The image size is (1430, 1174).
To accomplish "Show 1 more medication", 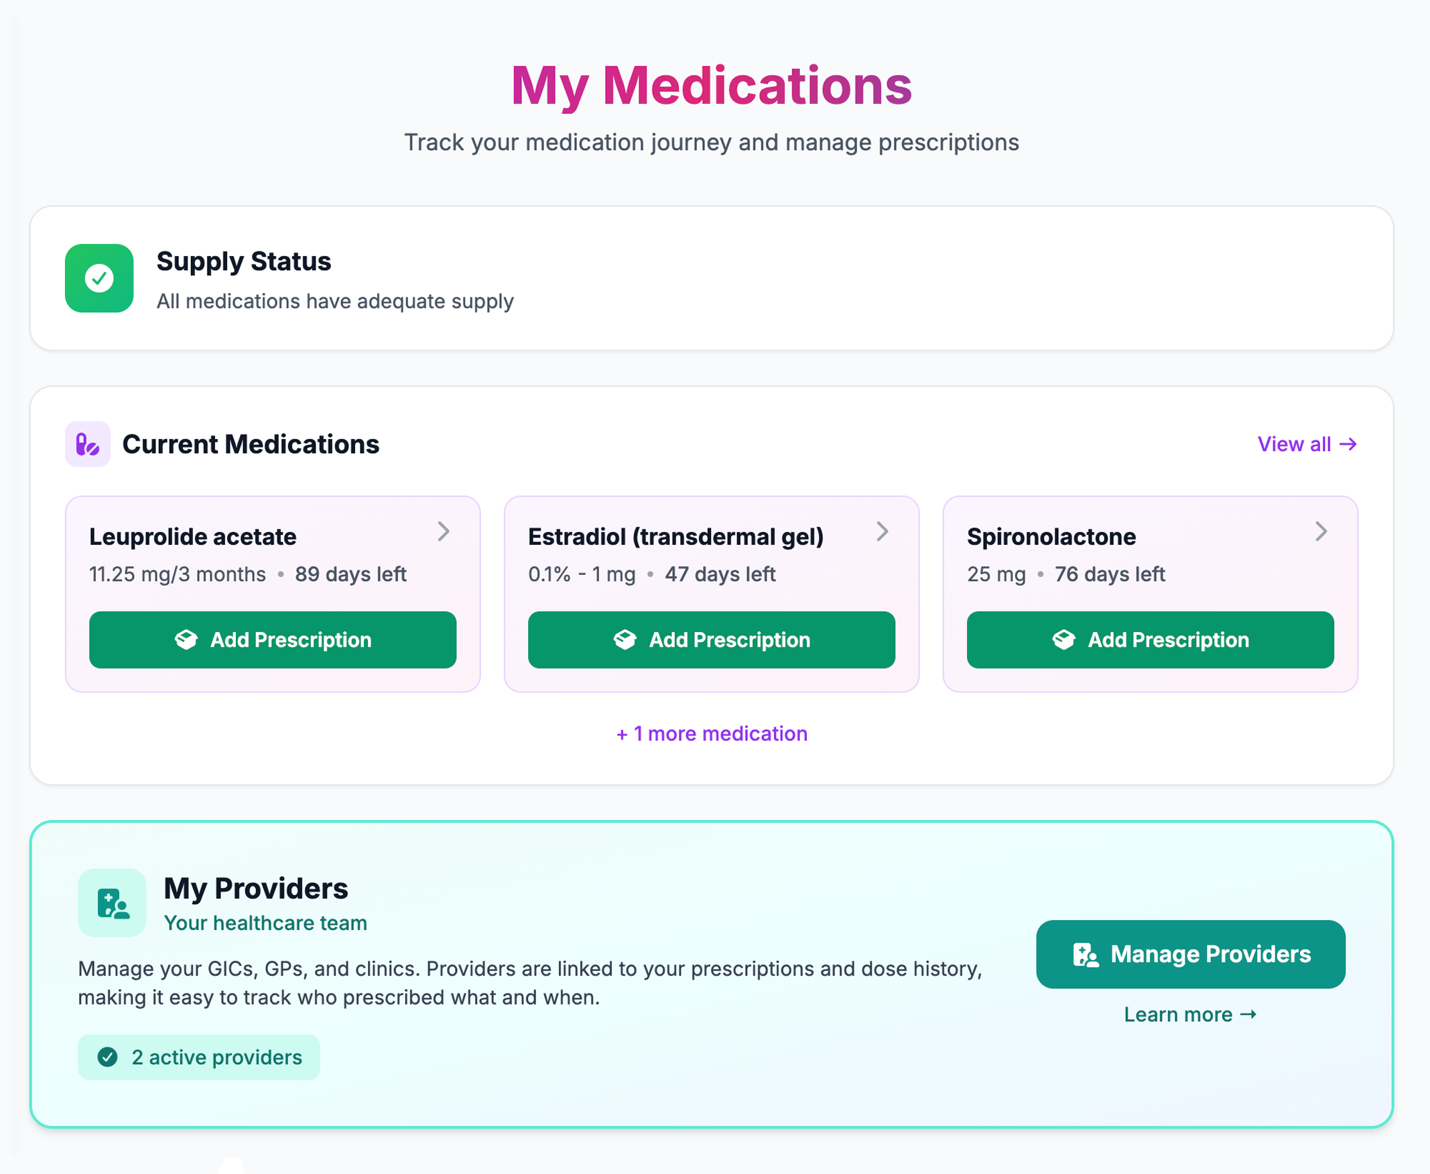I will pos(711,733).
